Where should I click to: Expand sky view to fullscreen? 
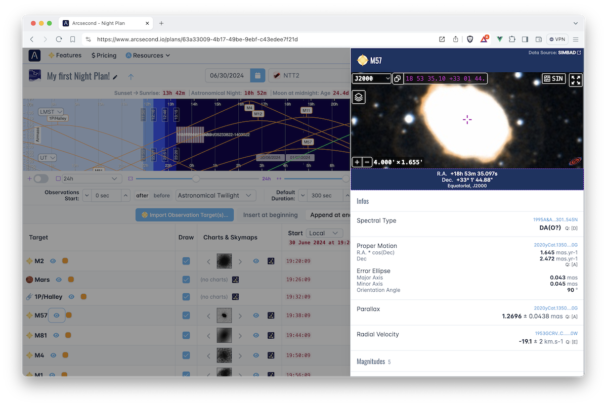576,79
